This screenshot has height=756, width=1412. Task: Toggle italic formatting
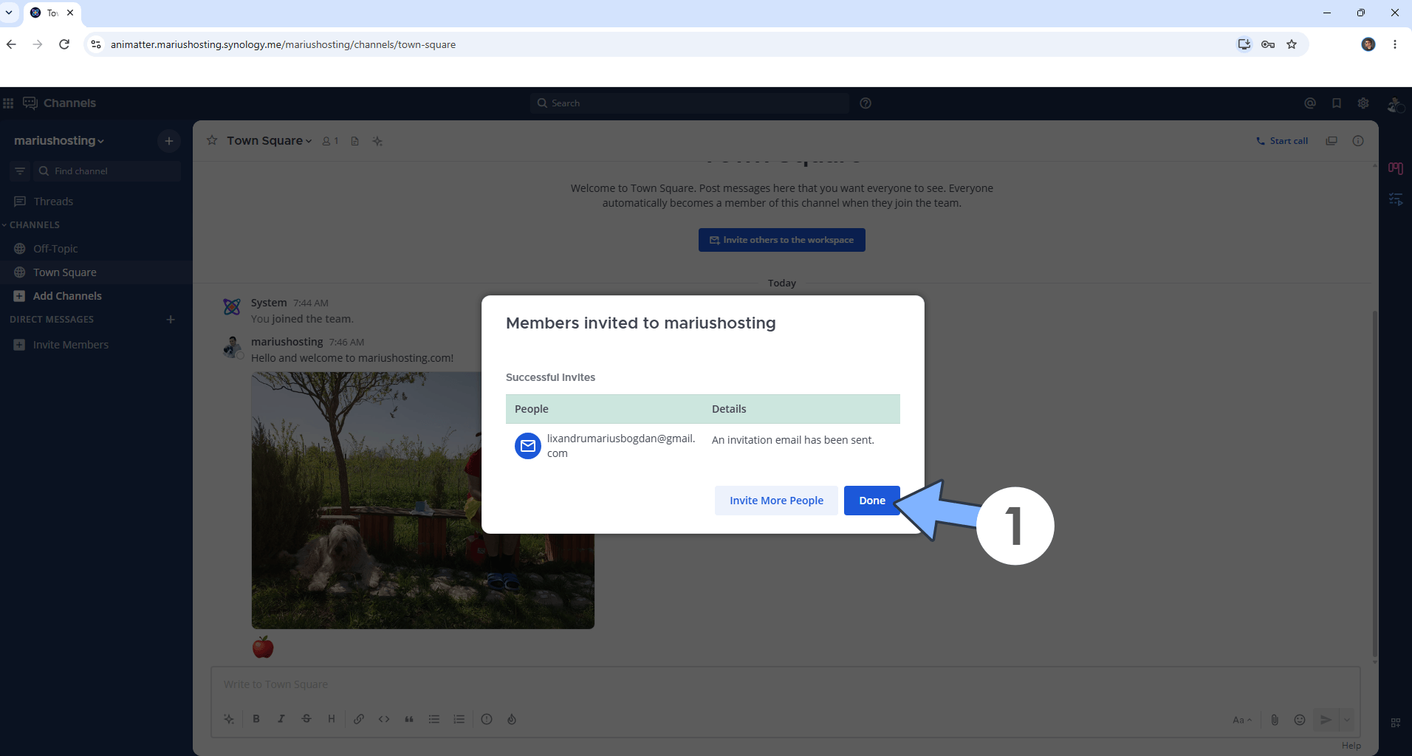click(x=281, y=719)
